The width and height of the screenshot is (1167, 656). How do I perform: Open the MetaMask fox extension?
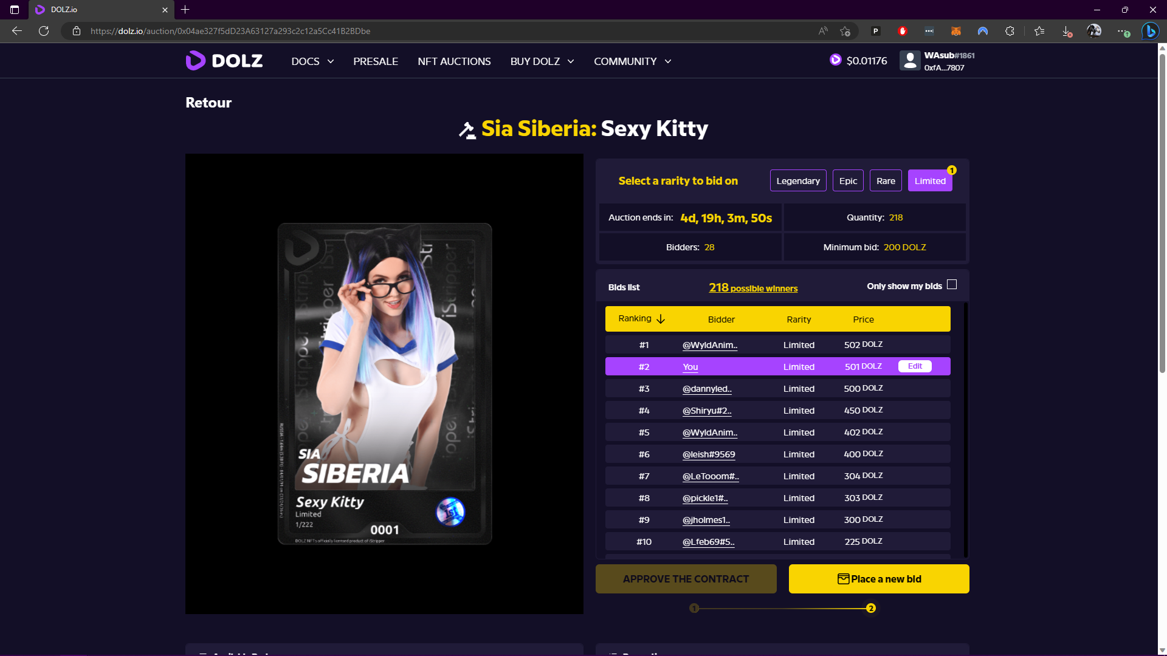(x=956, y=31)
